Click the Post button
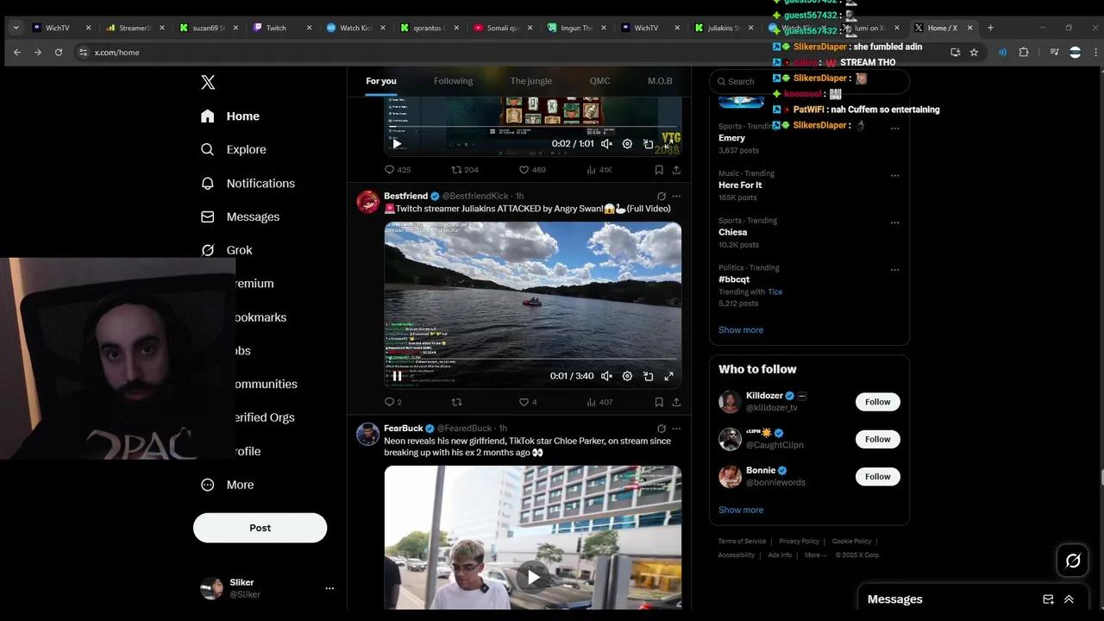Image resolution: width=1104 pixels, height=621 pixels. (260, 528)
